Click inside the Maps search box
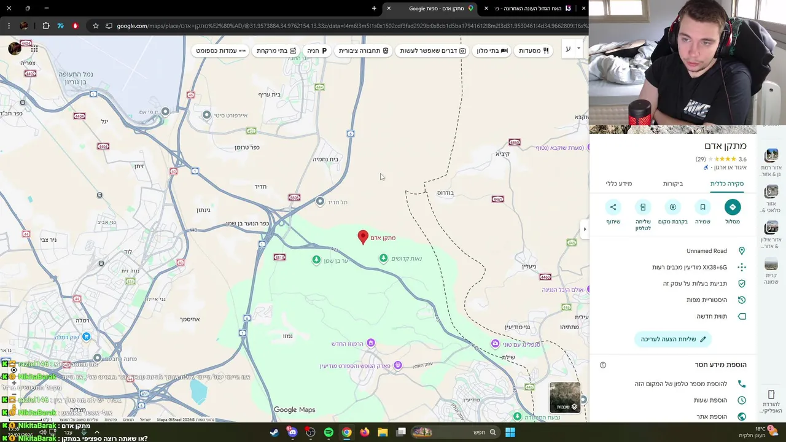The width and height of the screenshot is (786, 442). 567,49
